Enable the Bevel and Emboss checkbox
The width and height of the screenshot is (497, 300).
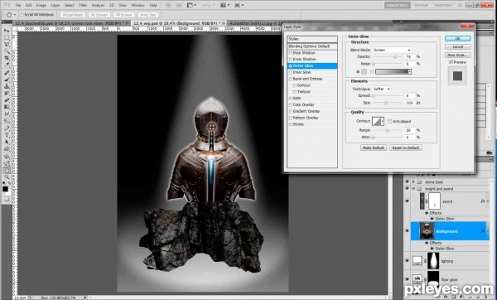(x=291, y=79)
